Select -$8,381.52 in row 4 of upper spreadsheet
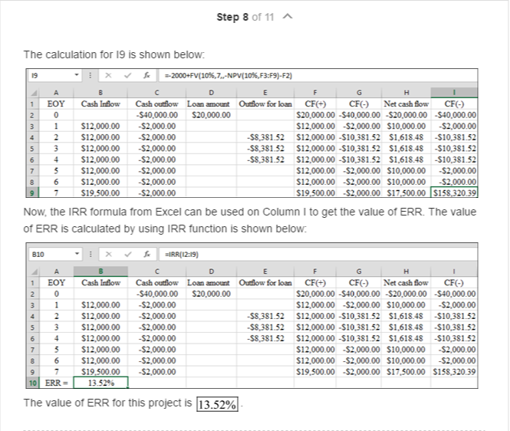The width and height of the screenshot is (510, 431). tap(265, 137)
